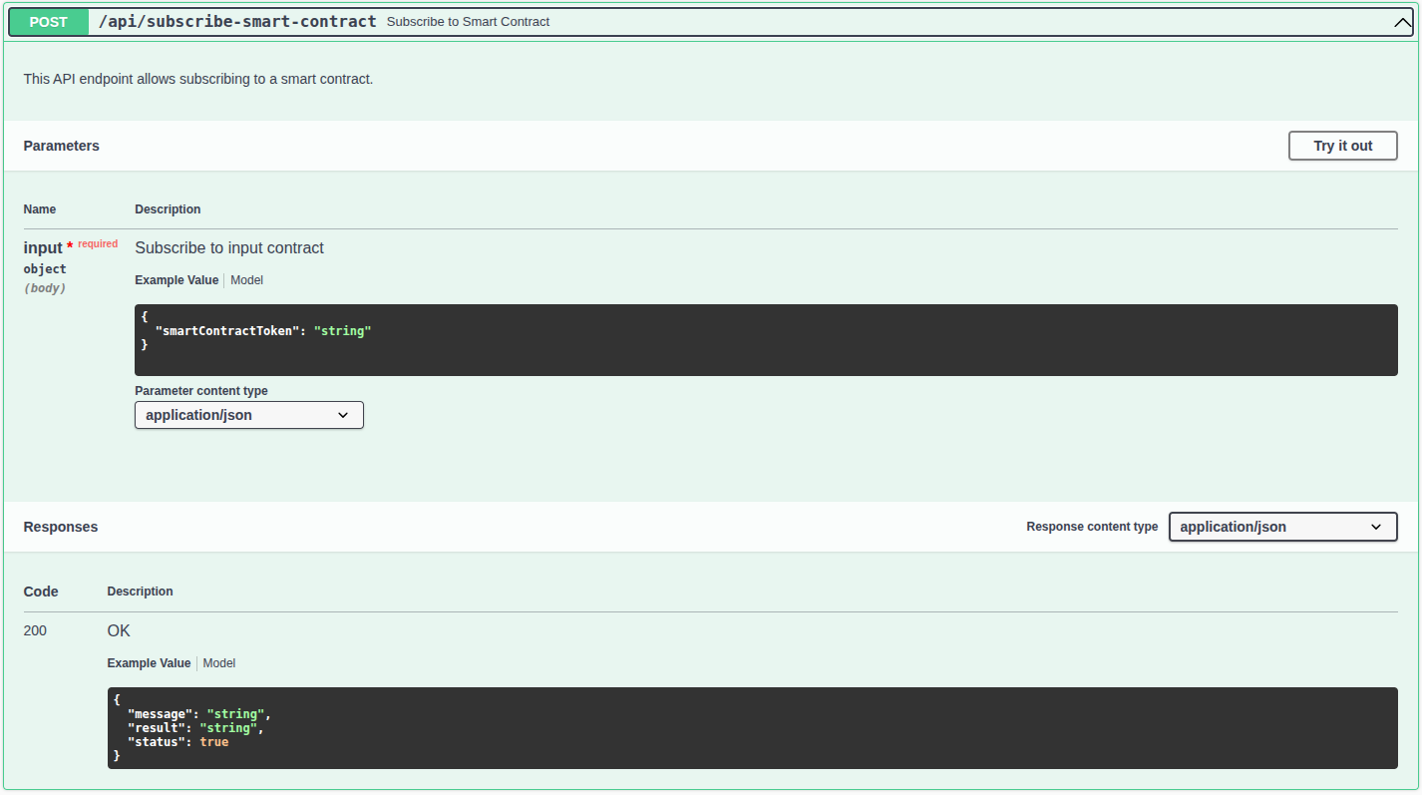Click the "Subscribe to input contract" description

(x=229, y=247)
